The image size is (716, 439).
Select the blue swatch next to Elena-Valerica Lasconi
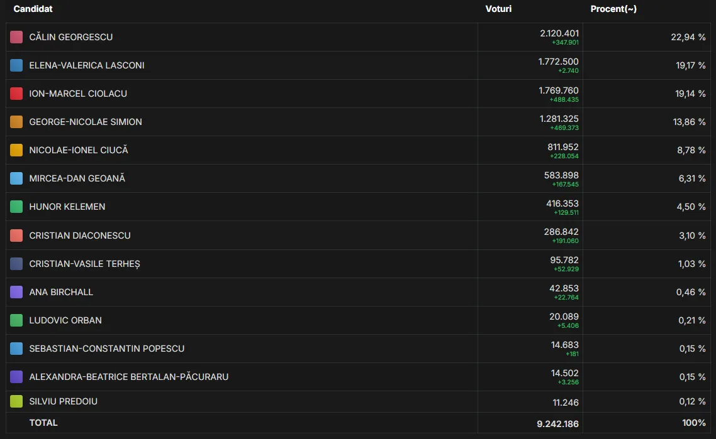[16, 65]
